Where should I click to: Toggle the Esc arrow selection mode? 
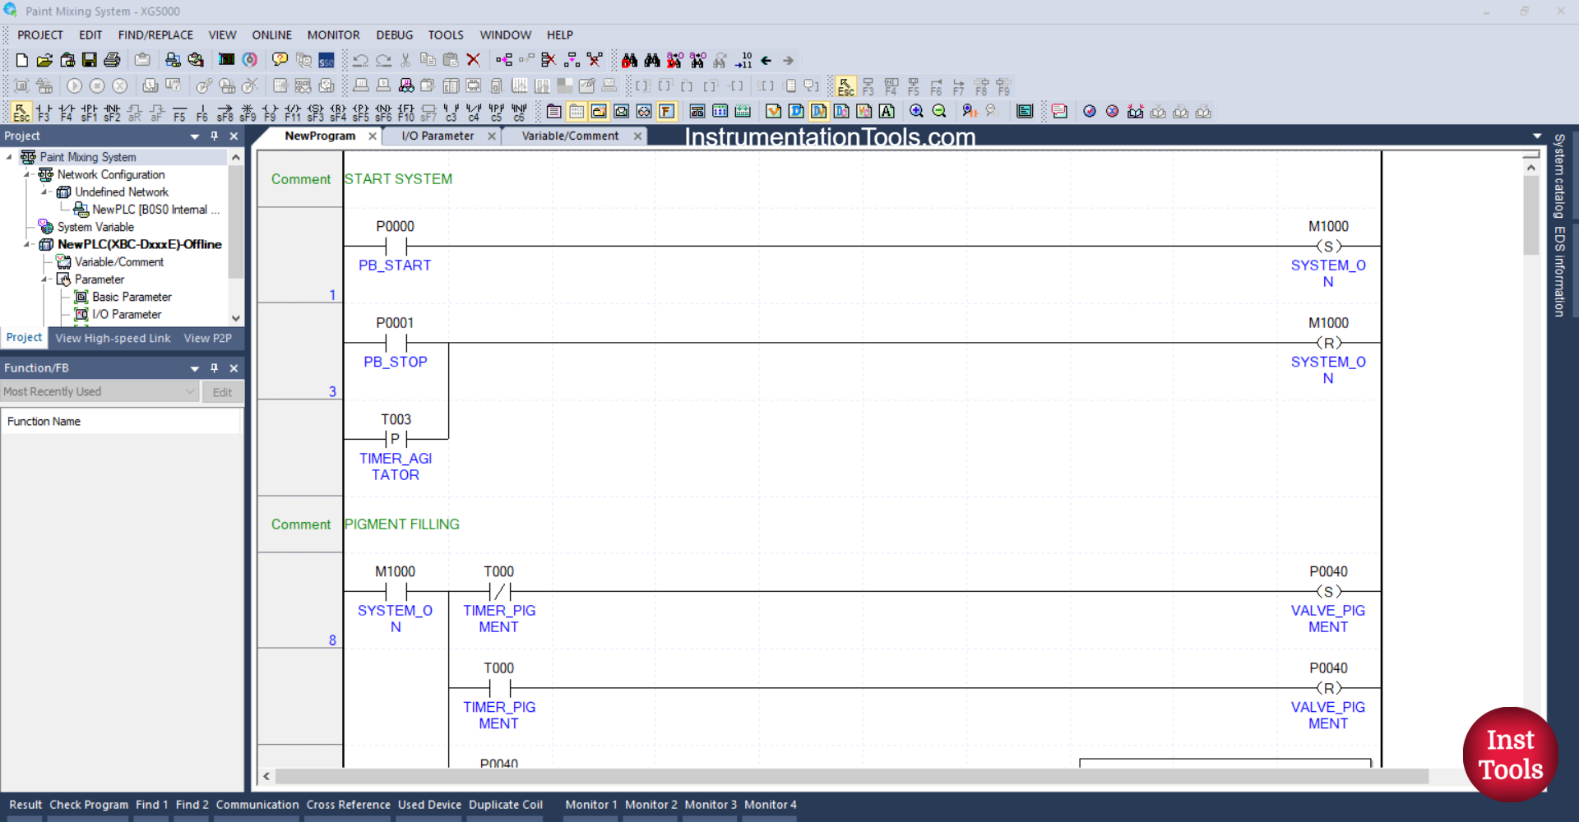point(21,111)
